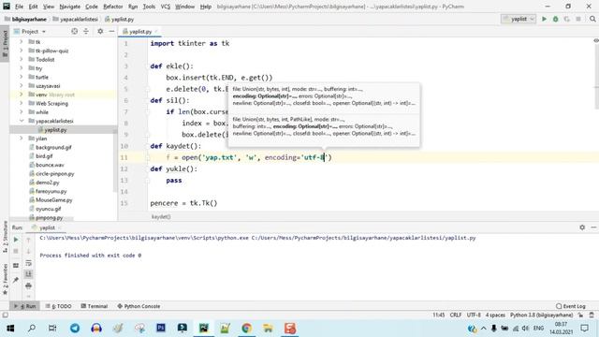Expand the tk folder
Image resolution: width=599 pixels, height=337 pixels.
click(22, 41)
